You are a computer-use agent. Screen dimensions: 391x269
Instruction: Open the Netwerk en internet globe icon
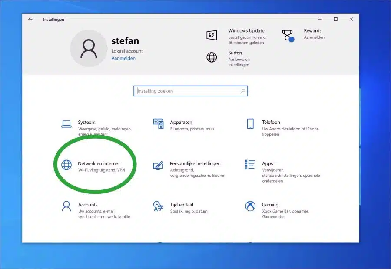[x=66, y=165]
